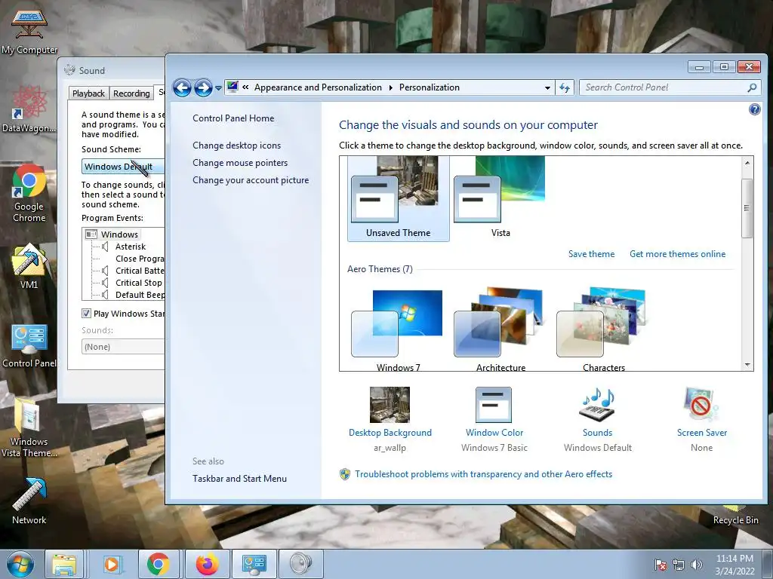The width and height of the screenshot is (773, 579).
Task: Click the breadcrumb double-chevron overflow
Action: point(245,87)
